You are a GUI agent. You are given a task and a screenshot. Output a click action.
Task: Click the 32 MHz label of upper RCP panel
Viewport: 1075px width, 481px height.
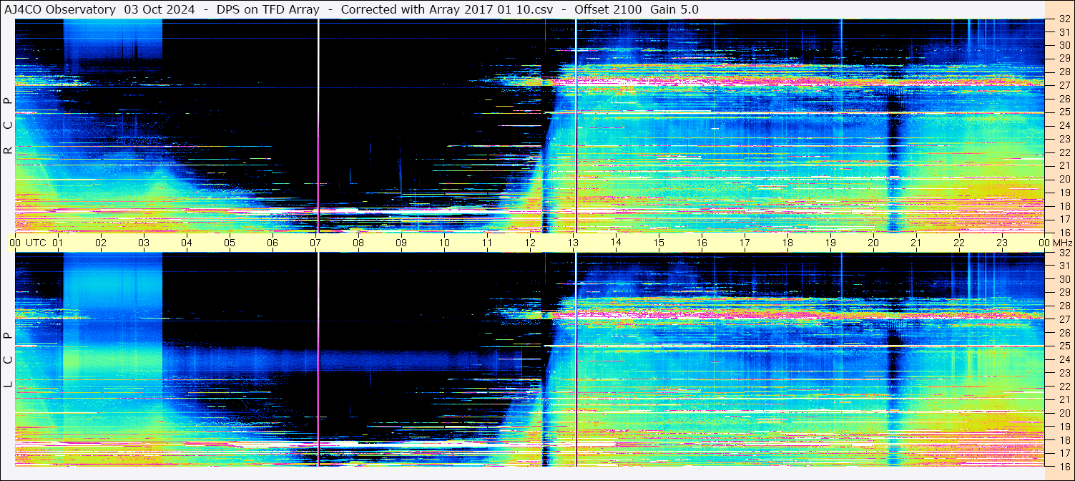1064,19
